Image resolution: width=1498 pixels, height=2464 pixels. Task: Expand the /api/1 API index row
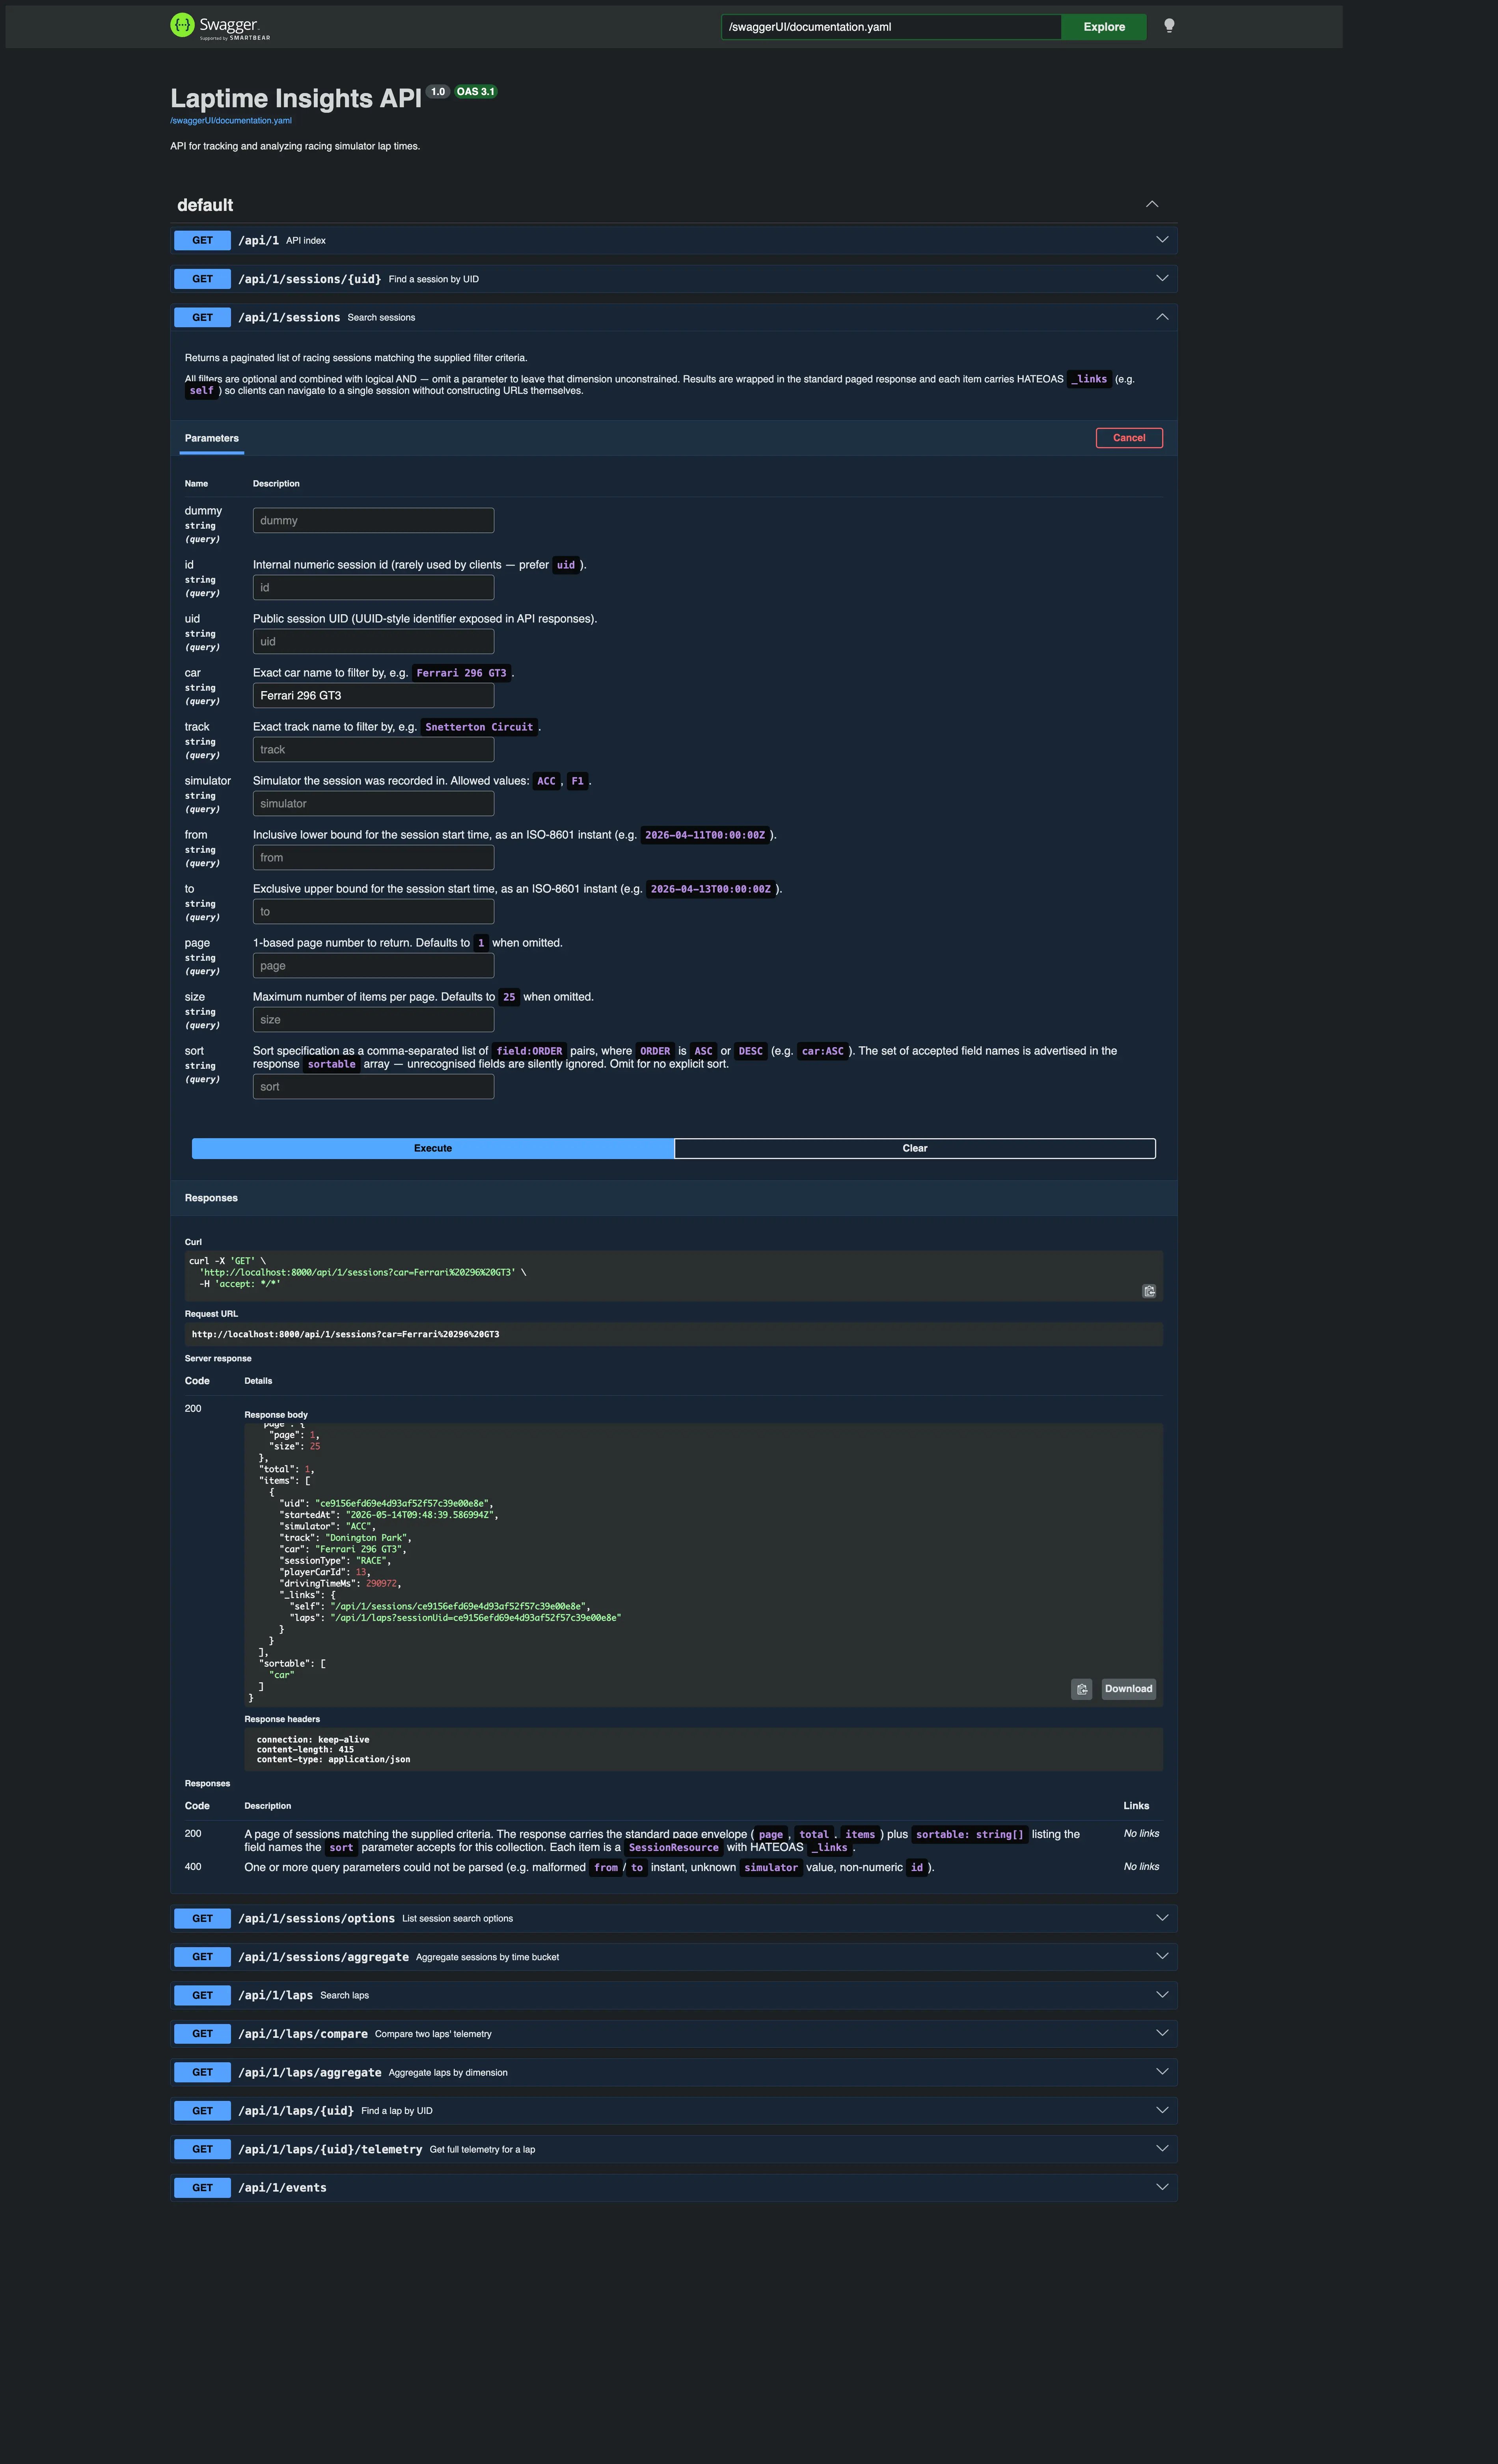pyautogui.click(x=674, y=240)
